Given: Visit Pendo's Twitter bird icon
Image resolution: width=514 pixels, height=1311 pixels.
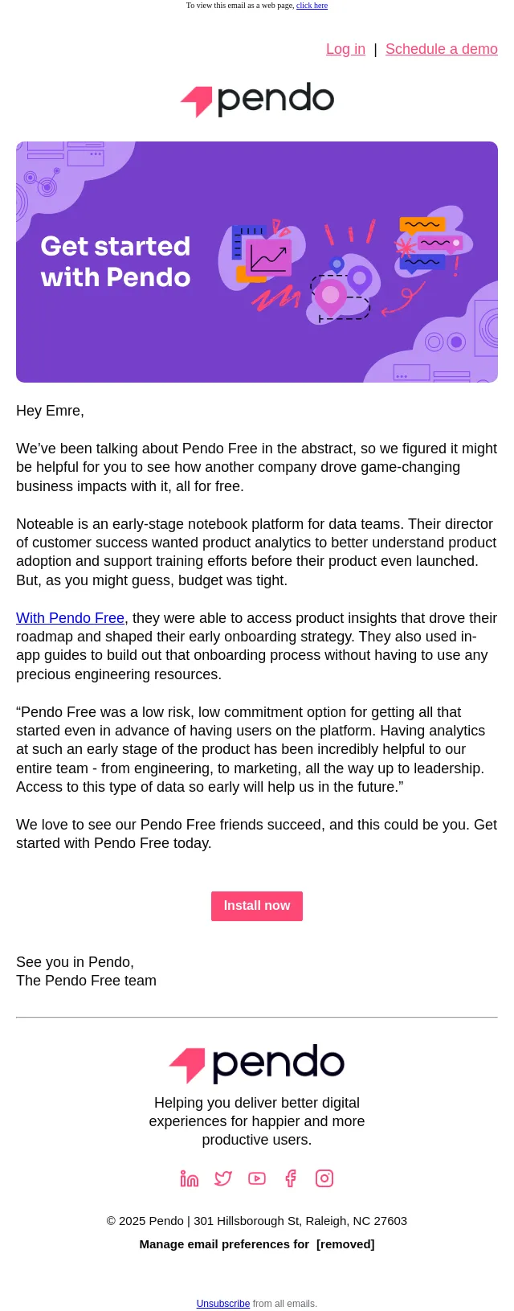Looking at the screenshot, I should point(223,1178).
